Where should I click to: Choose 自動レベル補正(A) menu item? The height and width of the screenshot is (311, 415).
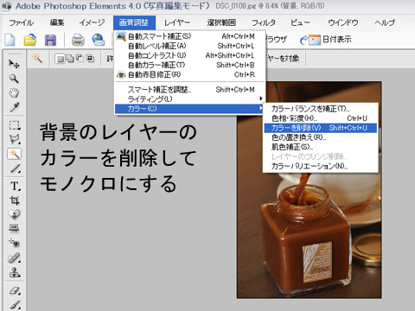[x=190, y=46]
